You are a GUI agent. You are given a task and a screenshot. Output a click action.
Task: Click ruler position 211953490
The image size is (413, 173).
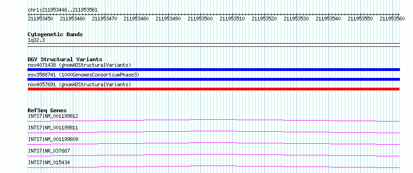pyautogui.click(x=168, y=19)
